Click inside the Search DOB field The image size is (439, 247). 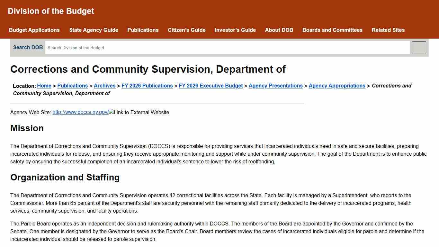pyautogui.click(x=225, y=47)
